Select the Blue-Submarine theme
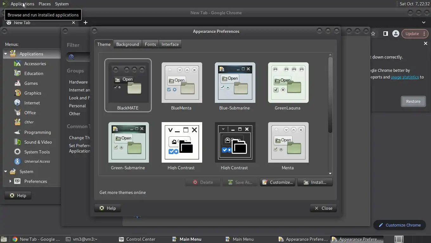The width and height of the screenshot is (431, 243). (235, 85)
